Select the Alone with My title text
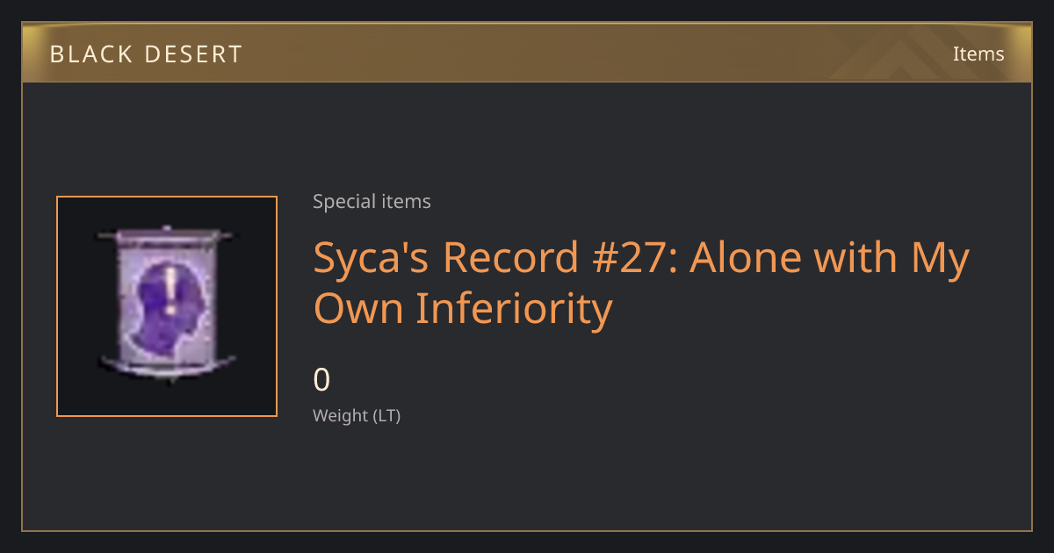The image size is (1054, 553). pos(830,259)
